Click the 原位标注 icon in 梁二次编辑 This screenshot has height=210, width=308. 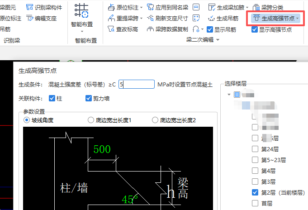click(111, 7)
